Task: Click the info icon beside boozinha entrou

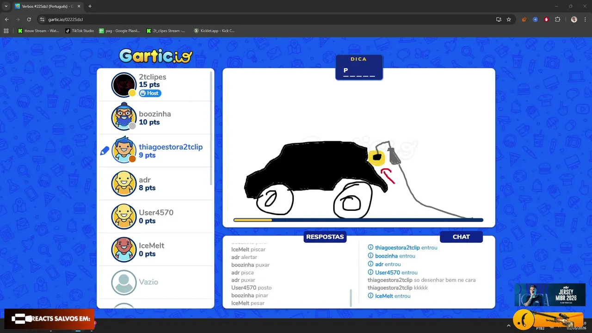Action: click(x=370, y=256)
